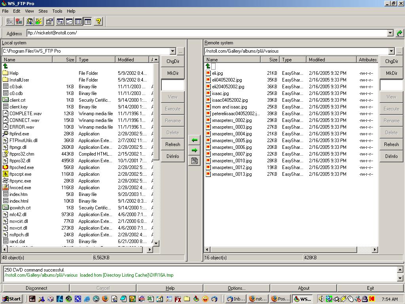Click remote filter input field
Viewport: 405px width, 304px height.
391,85
